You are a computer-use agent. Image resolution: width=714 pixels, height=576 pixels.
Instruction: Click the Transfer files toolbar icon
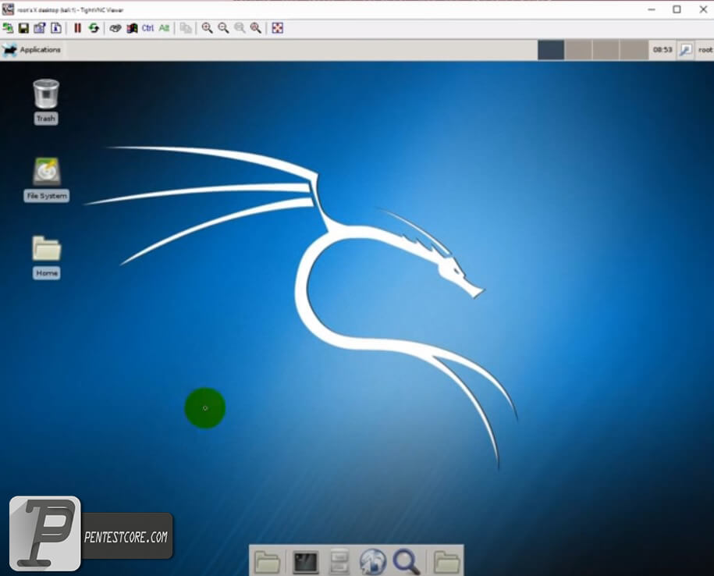click(186, 28)
